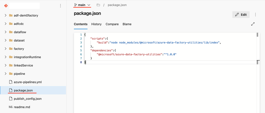This screenshot has height=113, width=265.
Task: Expand the factory folder chevron
Action: pyautogui.click(x=6, y=49)
